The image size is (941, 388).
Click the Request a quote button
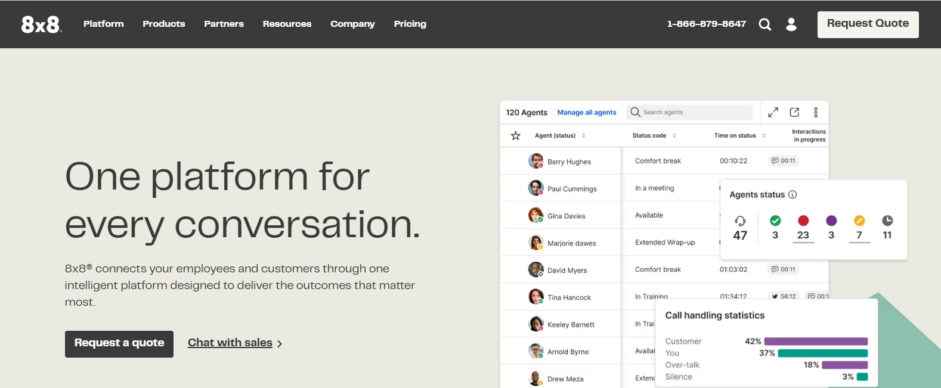pos(119,344)
